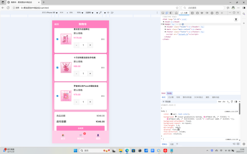Switch to the DOM 断点 tab
Image resolution: width=247 pixels, height=154 pixels.
click(x=199, y=97)
